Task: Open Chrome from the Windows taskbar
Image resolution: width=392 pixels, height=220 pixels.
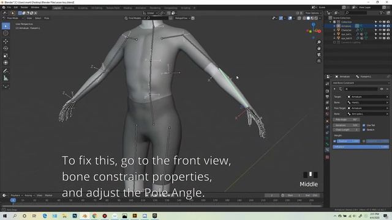Action: point(94,216)
